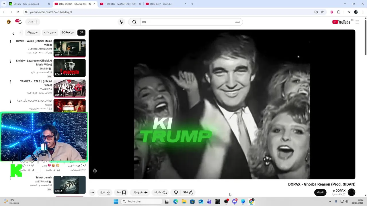Open a new browser tab
This screenshot has height=206, width=367.
point(192,4)
